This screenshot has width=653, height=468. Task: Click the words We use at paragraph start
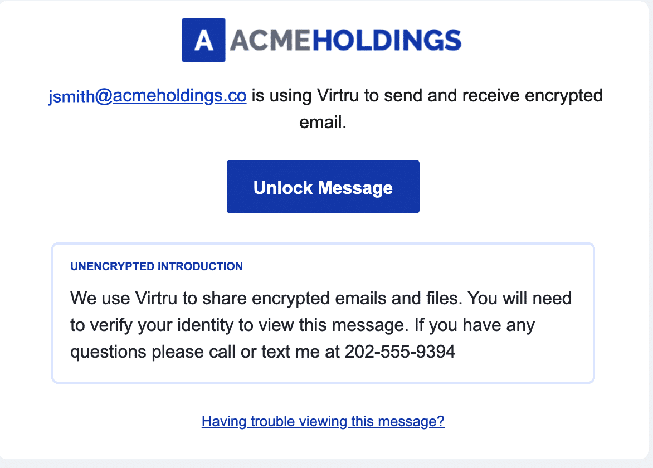tap(100, 298)
